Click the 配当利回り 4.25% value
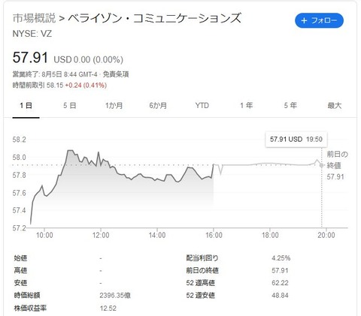 (281, 258)
